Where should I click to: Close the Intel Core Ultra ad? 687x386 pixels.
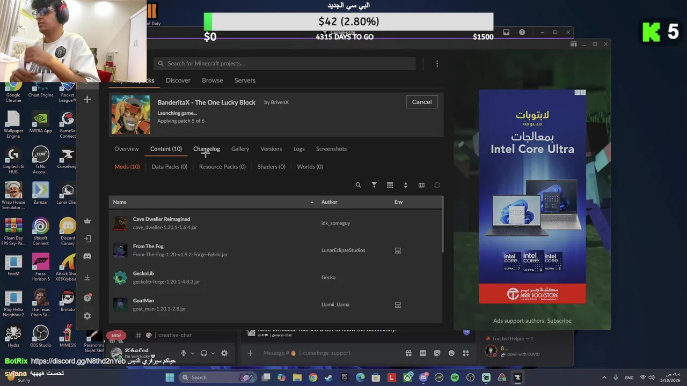[583, 92]
